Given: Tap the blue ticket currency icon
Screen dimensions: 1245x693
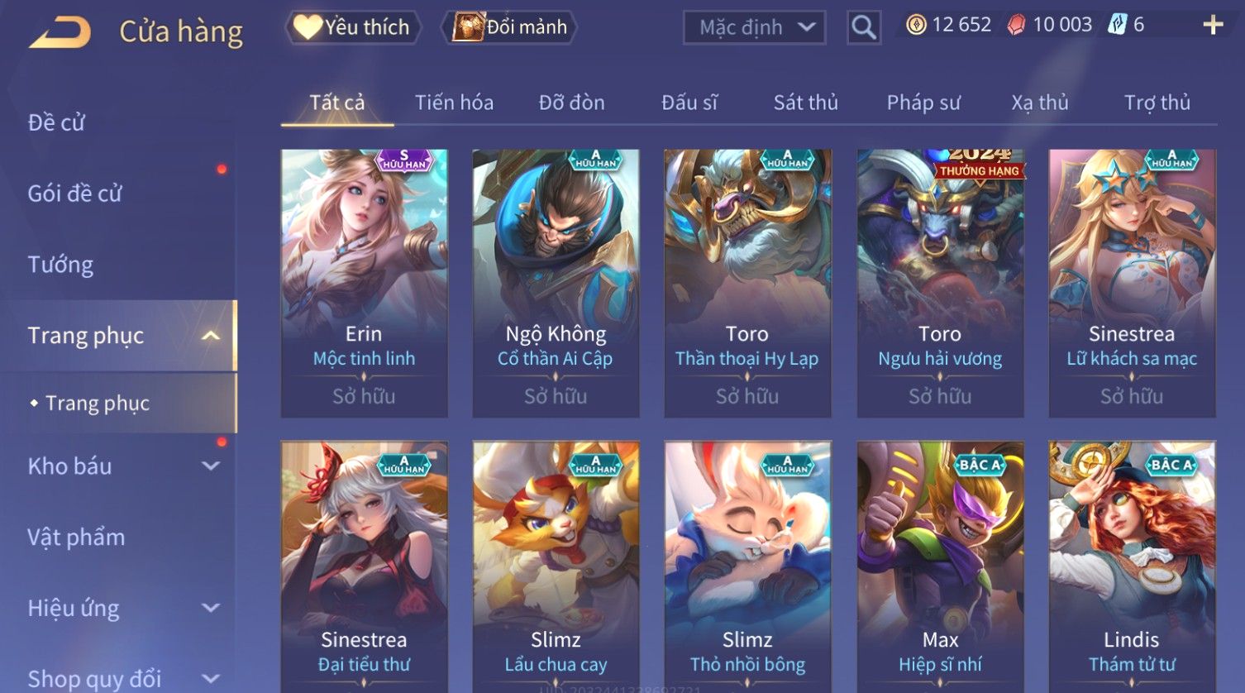Looking at the screenshot, I should pyautogui.click(x=1117, y=25).
